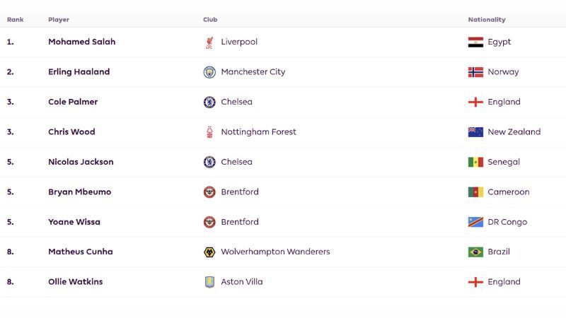Open Ollie Watkins' player profile
Viewport: 566px width, 318px height.
76,282
